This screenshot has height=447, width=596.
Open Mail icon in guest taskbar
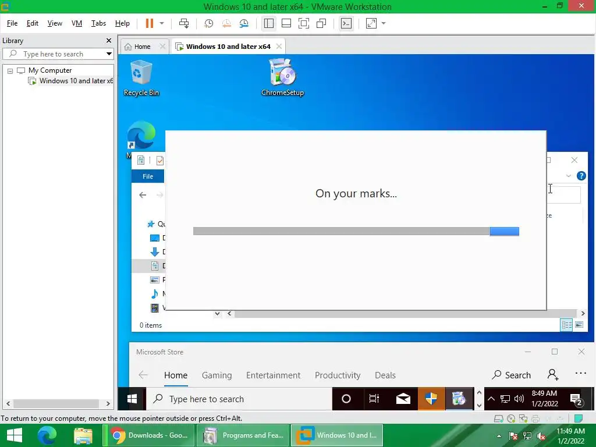pos(403,399)
